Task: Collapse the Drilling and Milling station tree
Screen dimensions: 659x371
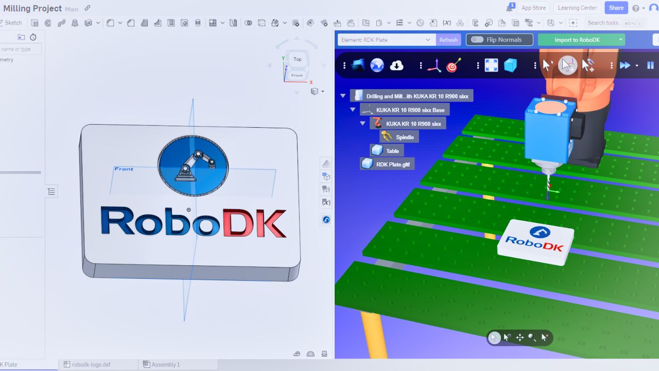Action: [x=343, y=96]
